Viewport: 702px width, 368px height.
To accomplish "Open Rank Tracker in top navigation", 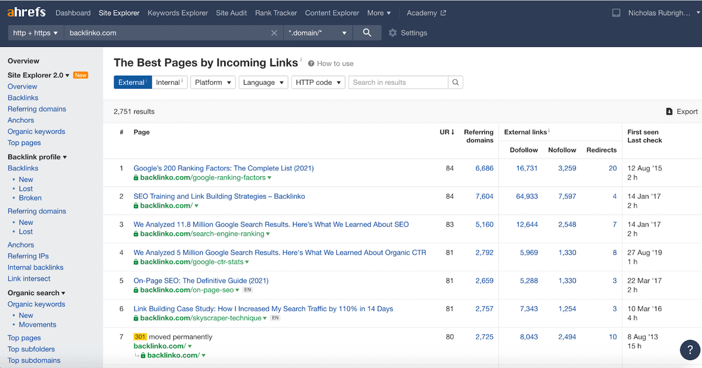I will click(x=276, y=13).
